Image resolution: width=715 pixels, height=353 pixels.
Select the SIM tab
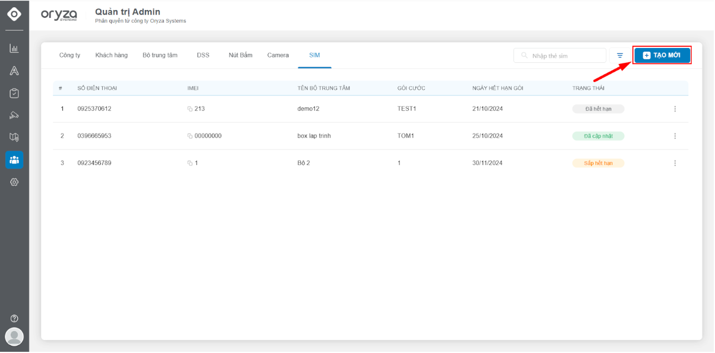pyautogui.click(x=314, y=55)
